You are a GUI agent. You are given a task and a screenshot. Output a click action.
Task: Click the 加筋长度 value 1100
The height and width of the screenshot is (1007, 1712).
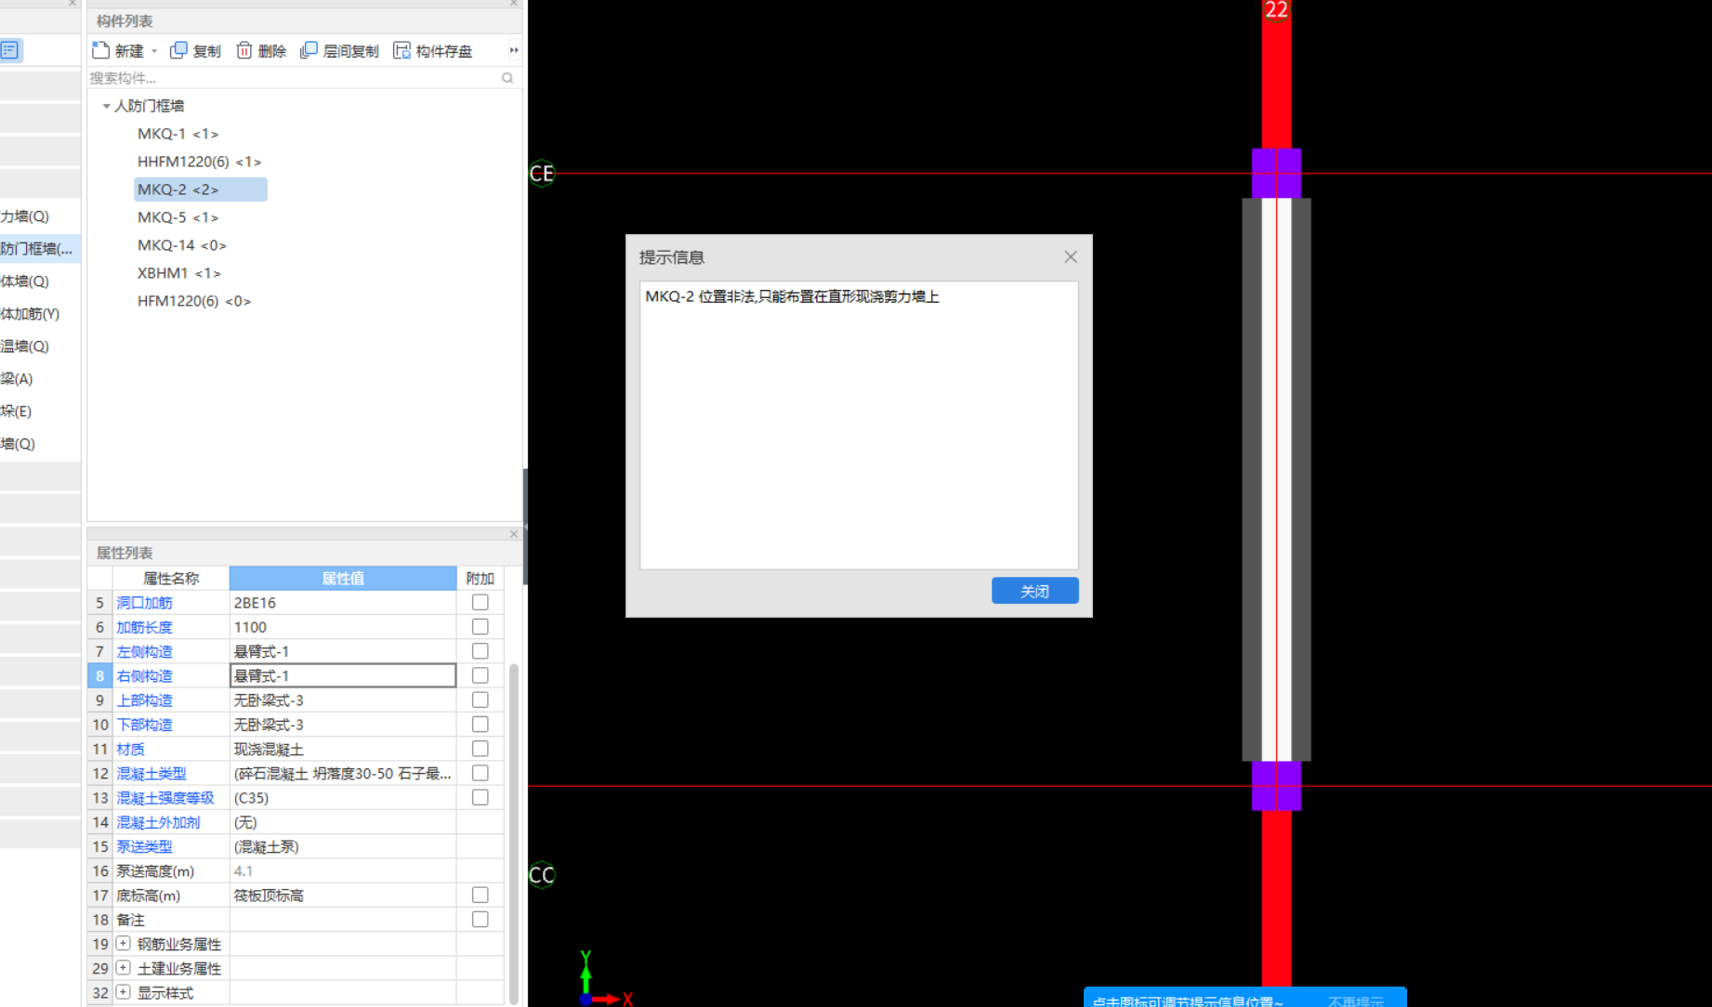(x=343, y=627)
